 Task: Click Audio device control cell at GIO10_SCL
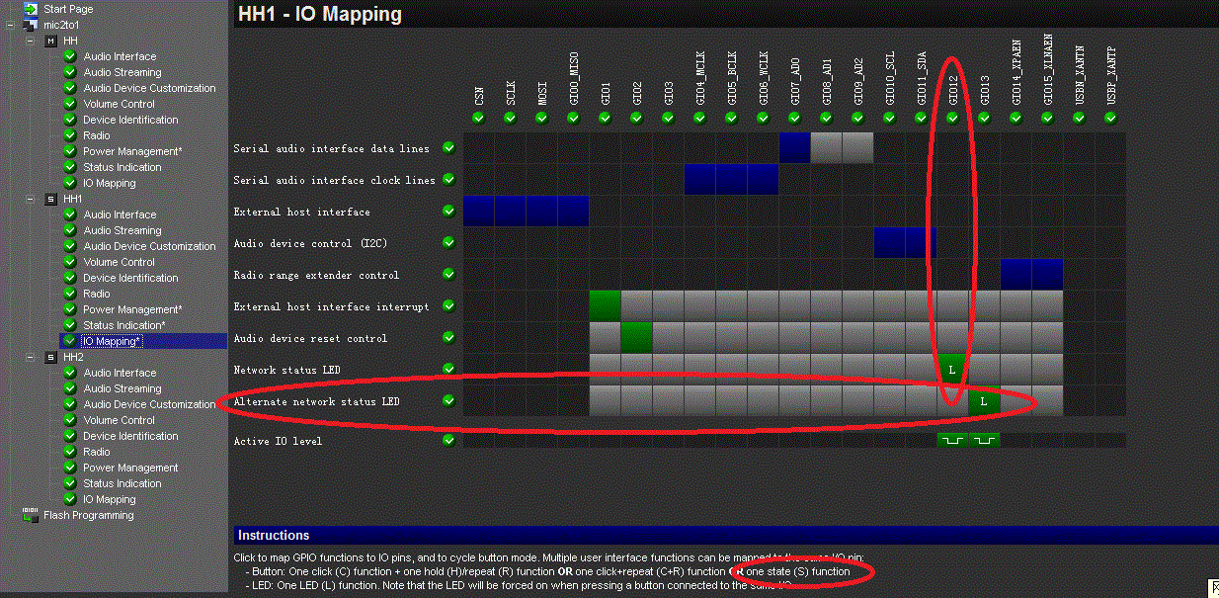(x=889, y=243)
